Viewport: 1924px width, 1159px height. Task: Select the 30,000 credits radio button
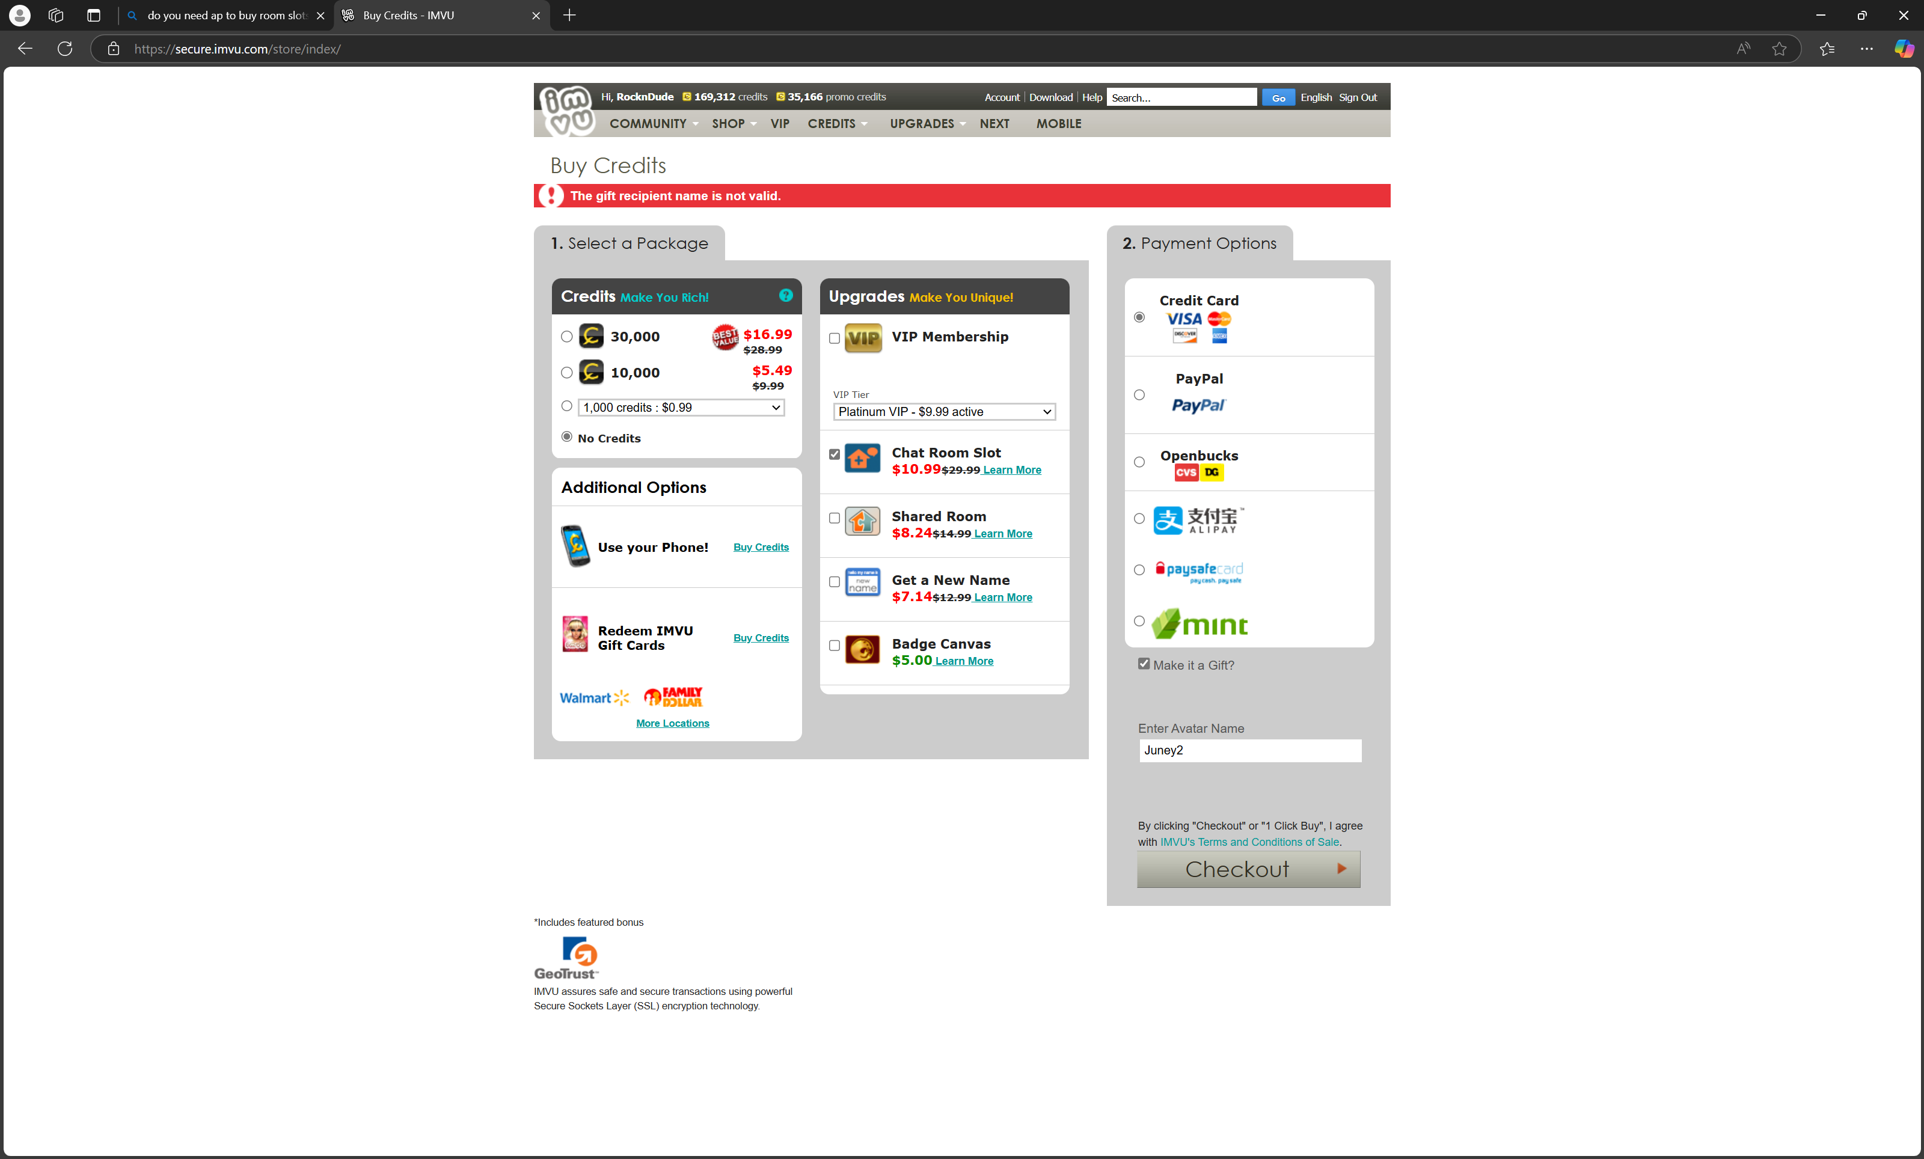tap(567, 337)
